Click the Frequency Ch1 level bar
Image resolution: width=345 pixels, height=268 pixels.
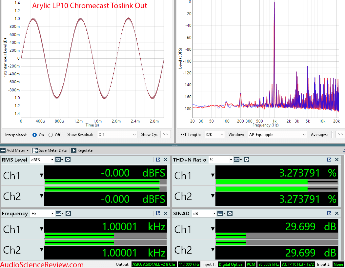pyautogui.click(x=106, y=236)
